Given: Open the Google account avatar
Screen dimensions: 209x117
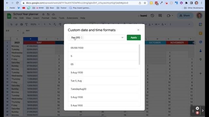Looking at the screenshot, I should click(199, 16).
